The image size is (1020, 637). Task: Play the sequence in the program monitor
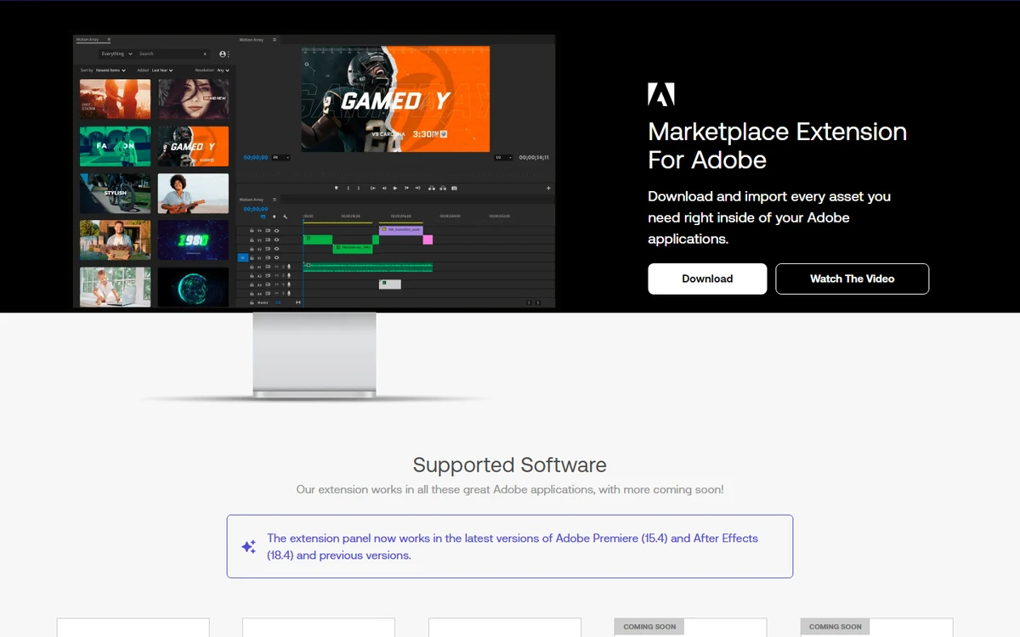395,188
